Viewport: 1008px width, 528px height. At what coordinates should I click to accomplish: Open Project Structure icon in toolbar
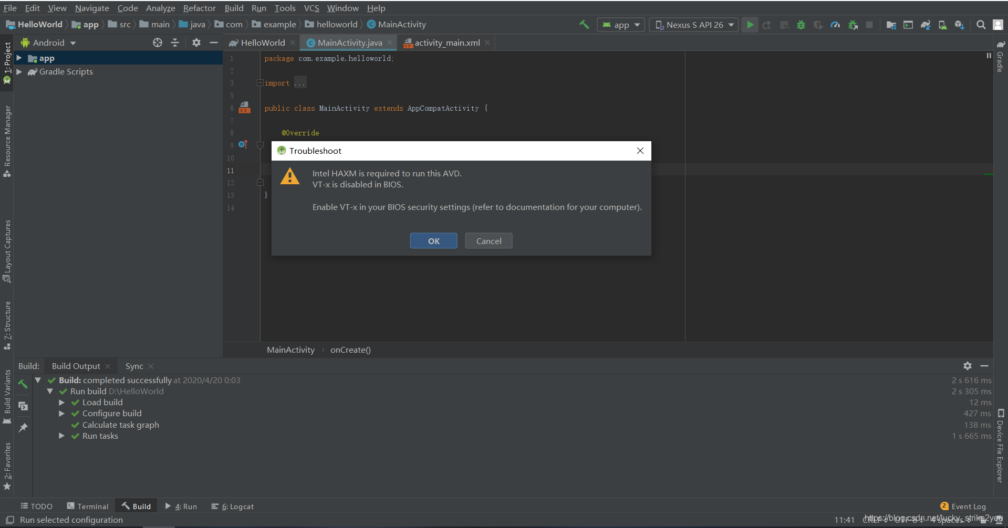click(x=891, y=25)
